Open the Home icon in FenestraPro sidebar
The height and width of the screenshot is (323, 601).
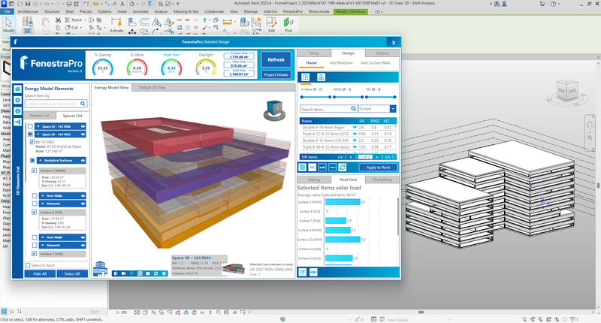tap(17, 89)
